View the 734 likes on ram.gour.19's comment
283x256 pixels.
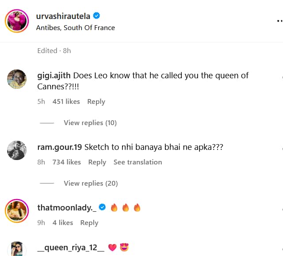tap(67, 162)
